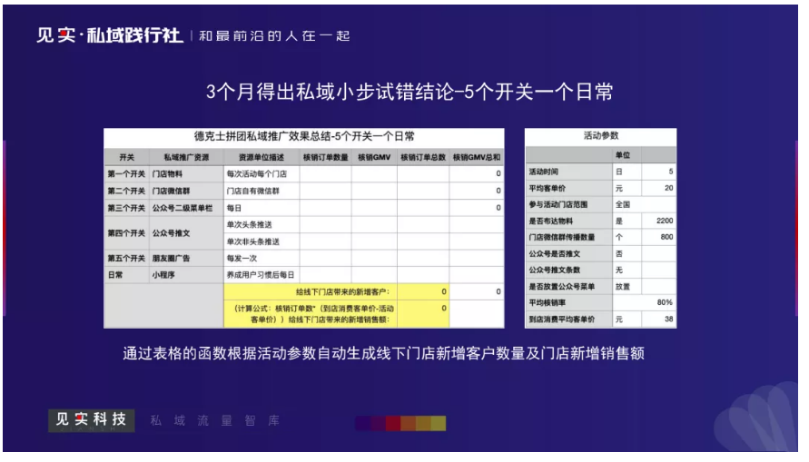Click the value 38

point(659,319)
